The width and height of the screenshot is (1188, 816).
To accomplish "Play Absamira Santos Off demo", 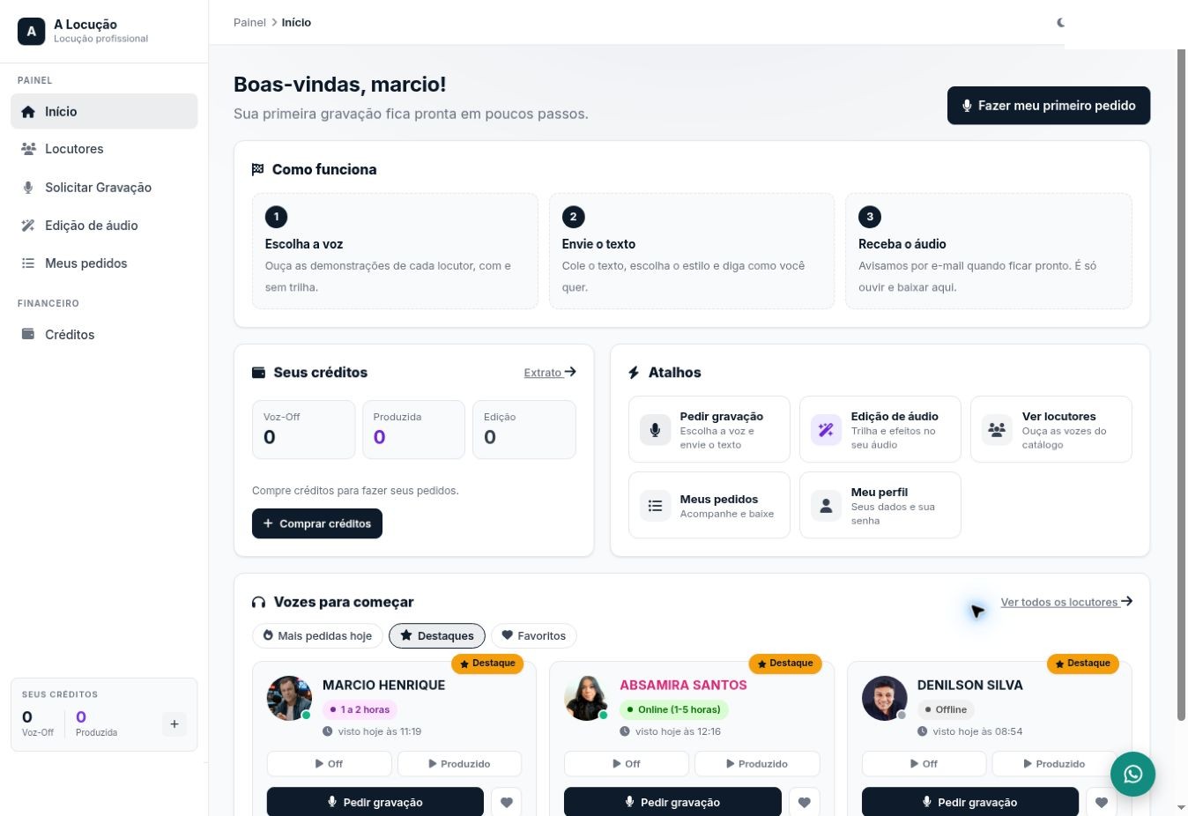I will 626,764.
